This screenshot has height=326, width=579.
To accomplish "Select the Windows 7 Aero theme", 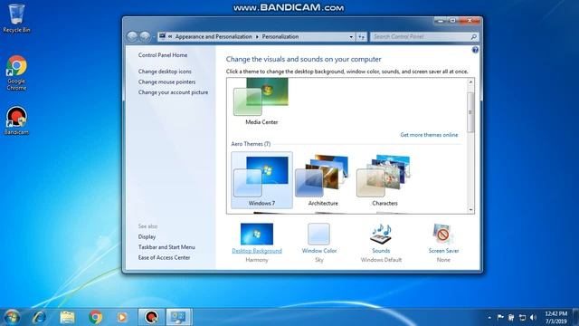I will 261,180.
